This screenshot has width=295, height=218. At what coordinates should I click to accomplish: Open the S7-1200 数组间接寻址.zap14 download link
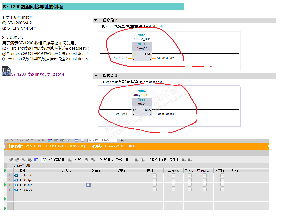click(38, 74)
